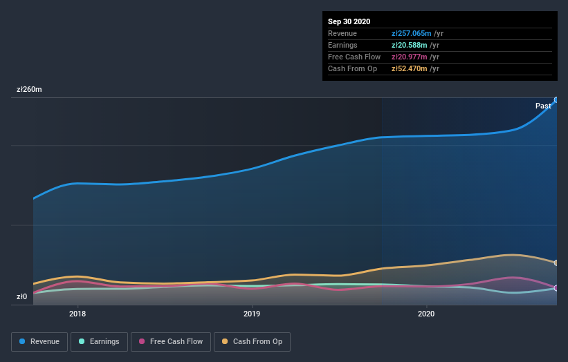Toggle the Revenue series in the legend
Screen dimensions: 568x362
(x=39, y=342)
